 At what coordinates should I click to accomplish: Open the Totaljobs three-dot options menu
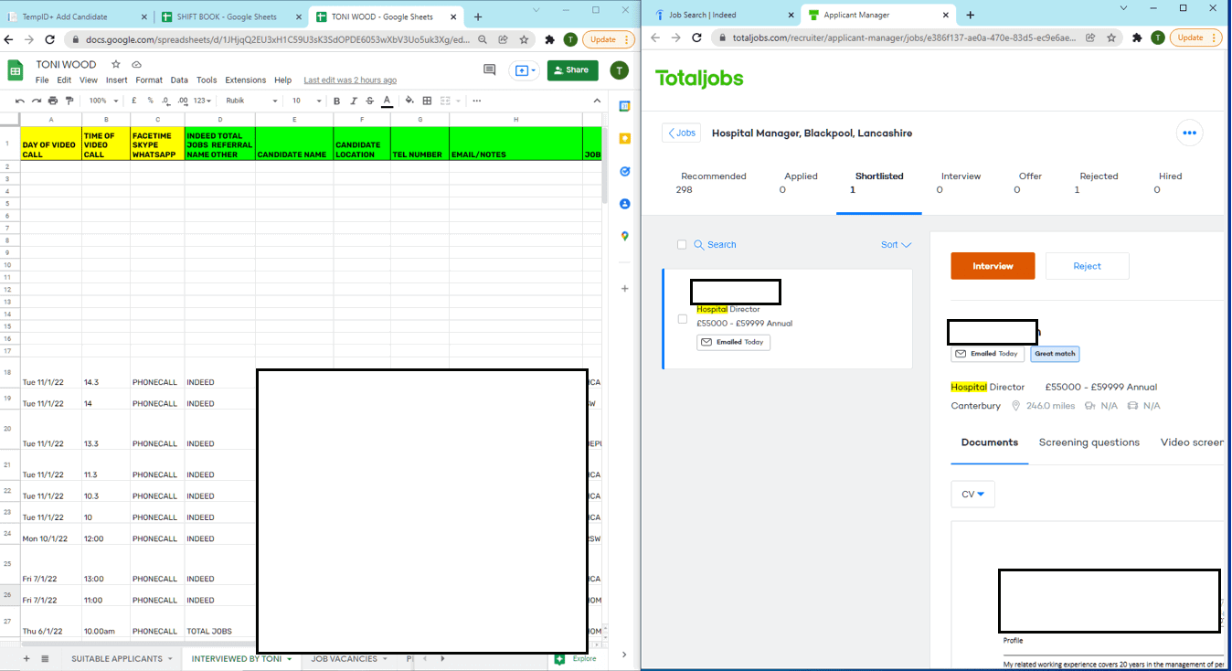pyautogui.click(x=1189, y=133)
